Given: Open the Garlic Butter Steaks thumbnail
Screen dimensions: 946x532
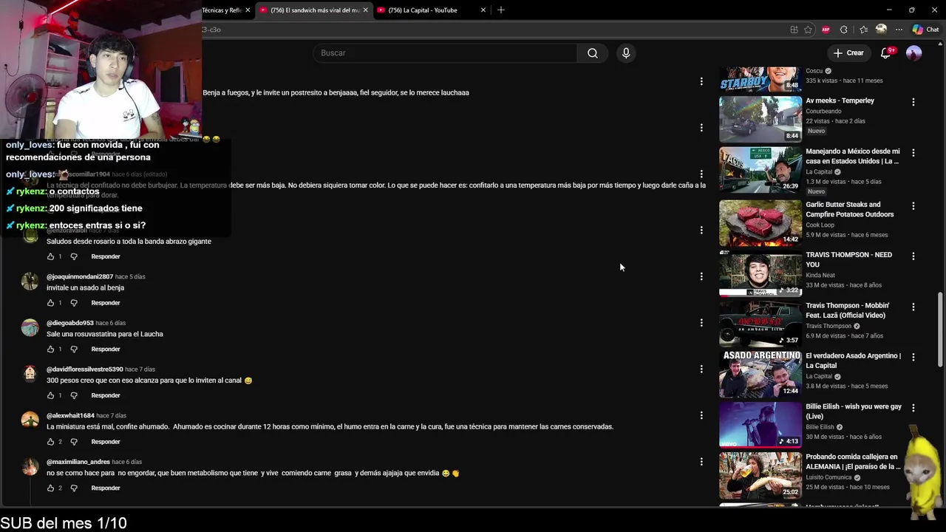Looking at the screenshot, I should (760, 222).
